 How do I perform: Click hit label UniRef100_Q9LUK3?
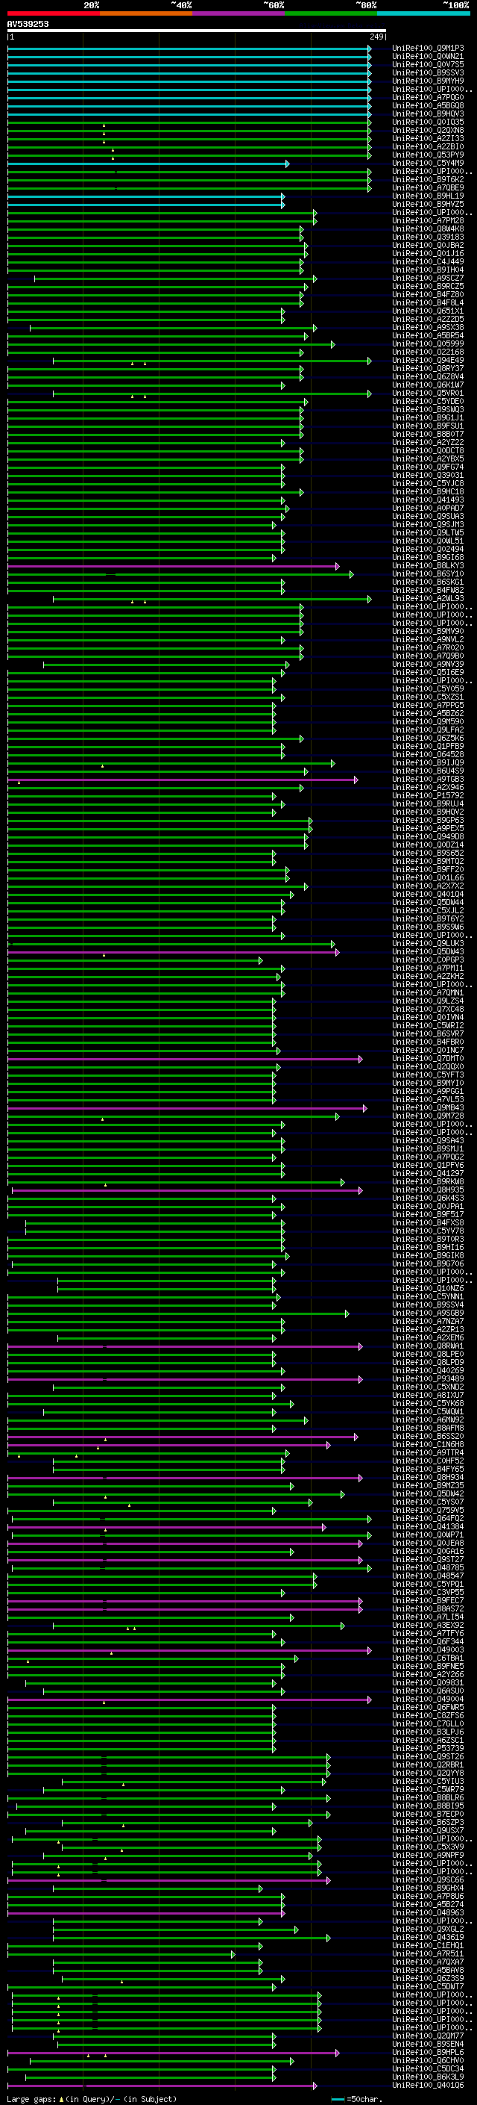click(x=428, y=944)
